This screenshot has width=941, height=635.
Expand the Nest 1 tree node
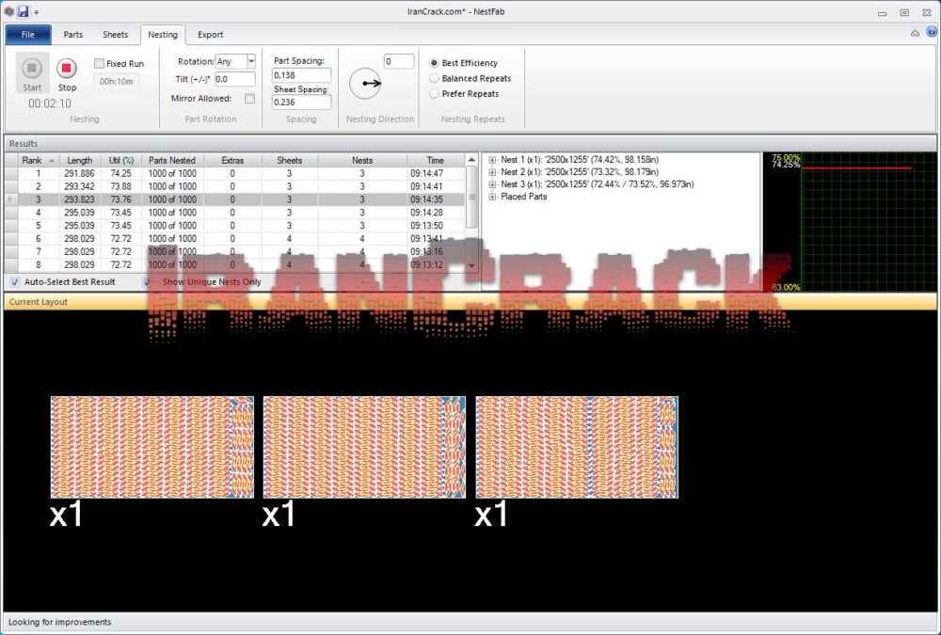click(492, 160)
